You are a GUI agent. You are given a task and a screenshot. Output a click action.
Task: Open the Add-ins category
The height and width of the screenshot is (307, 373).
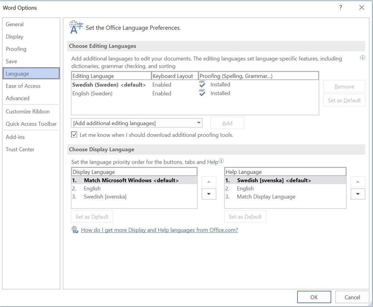click(x=31, y=137)
